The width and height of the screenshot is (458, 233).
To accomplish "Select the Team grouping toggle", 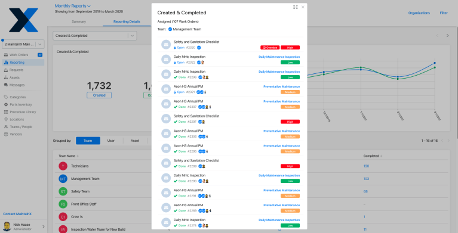I will 88,141.
